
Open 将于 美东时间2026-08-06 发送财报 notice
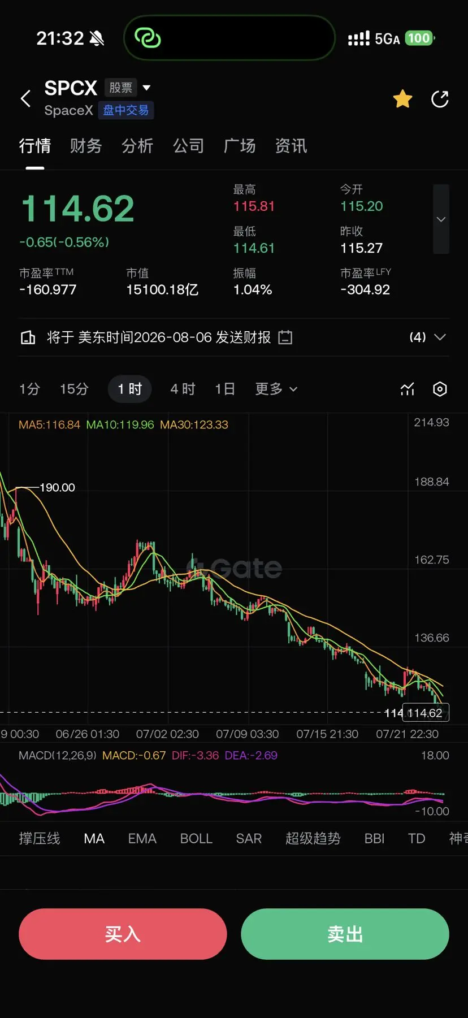point(159,337)
